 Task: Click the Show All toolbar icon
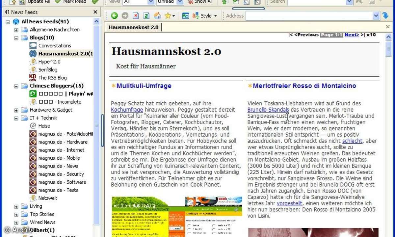coord(190,2)
